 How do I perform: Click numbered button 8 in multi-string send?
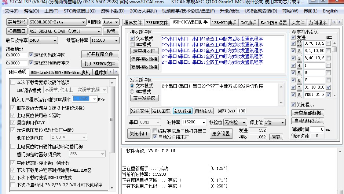coord(299,94)
